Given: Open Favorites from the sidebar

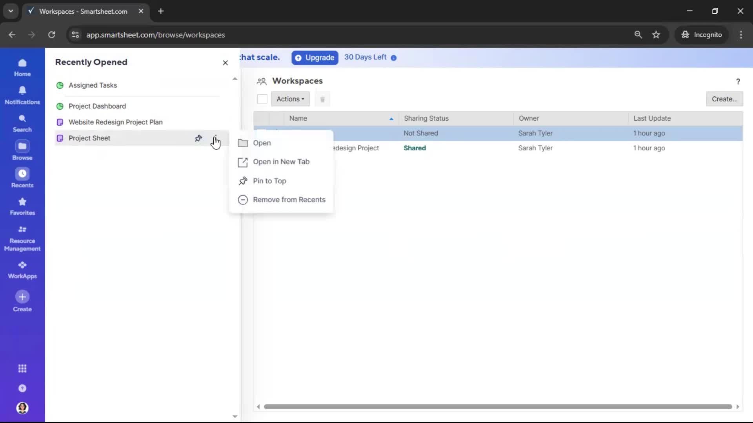Looking at the screenshot, I should tap(22, 206).
